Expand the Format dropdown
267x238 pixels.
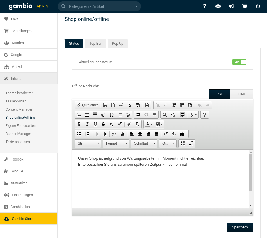coord(116,143)
